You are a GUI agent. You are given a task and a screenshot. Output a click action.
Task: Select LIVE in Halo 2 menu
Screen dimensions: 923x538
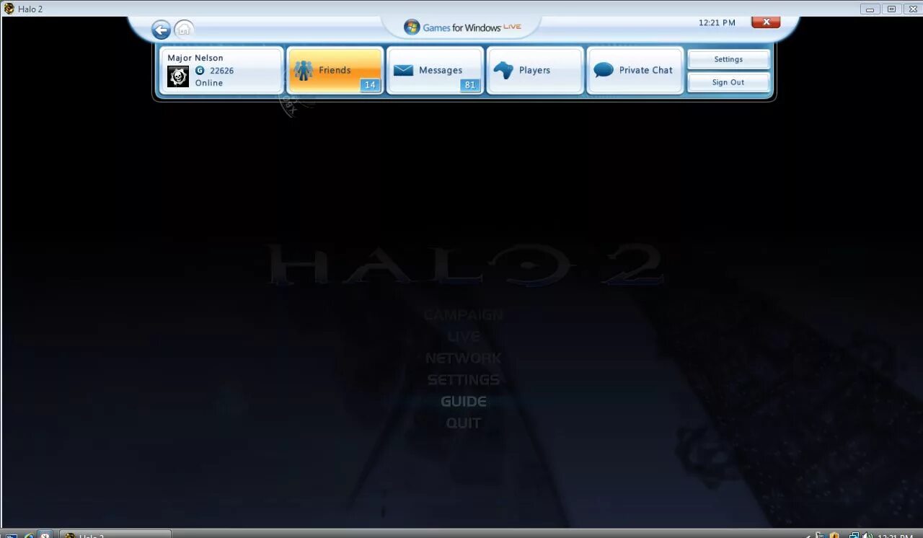click(x=464, y=337)
